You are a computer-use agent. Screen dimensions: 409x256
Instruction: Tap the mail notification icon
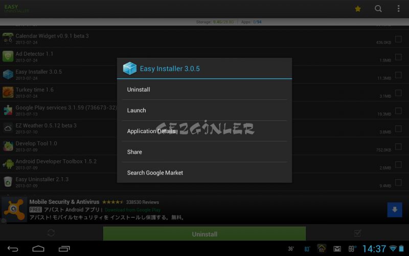tap(337, 249)
